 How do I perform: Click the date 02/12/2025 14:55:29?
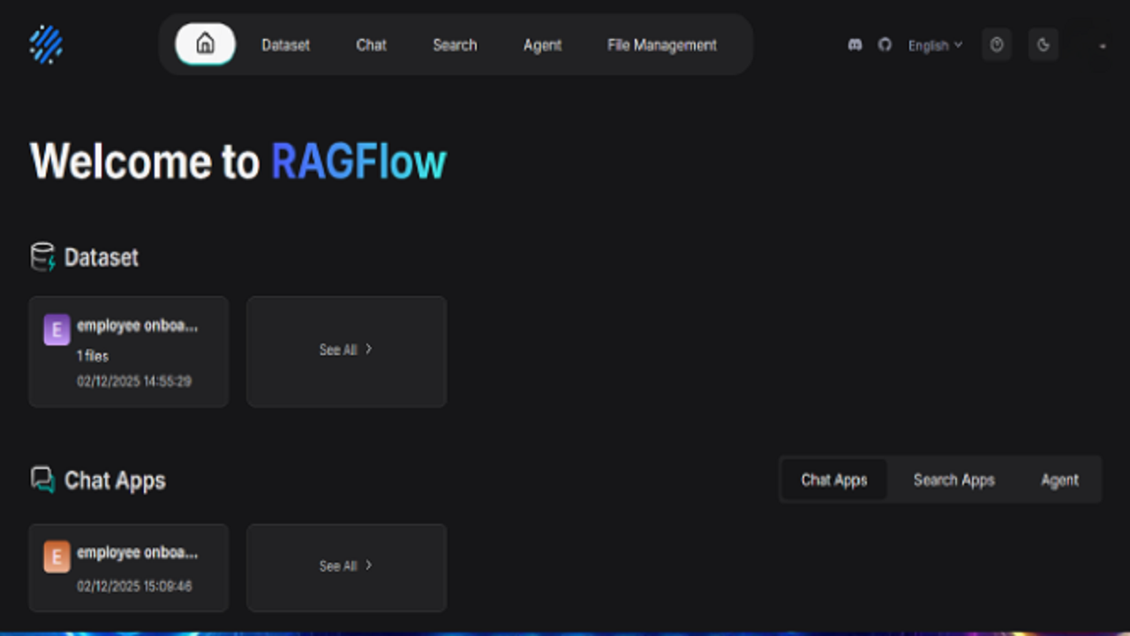coord(134,382)
